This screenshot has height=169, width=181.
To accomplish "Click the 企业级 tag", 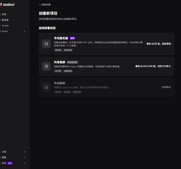I will click(67, 92).
